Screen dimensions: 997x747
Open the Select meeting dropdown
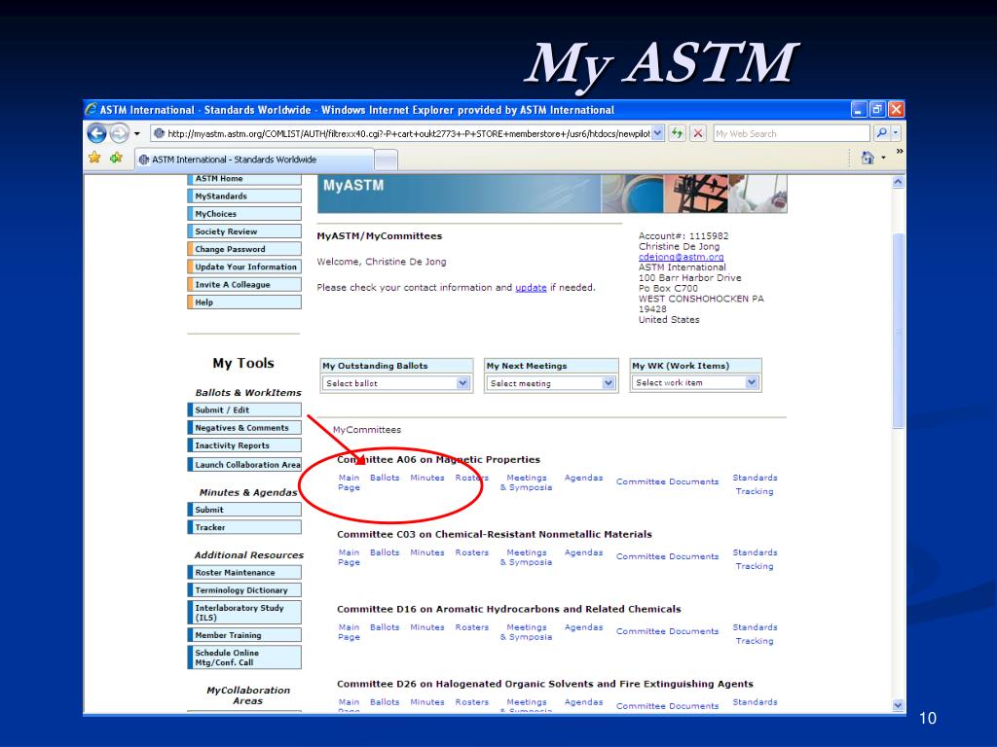(x=551, y=383)
